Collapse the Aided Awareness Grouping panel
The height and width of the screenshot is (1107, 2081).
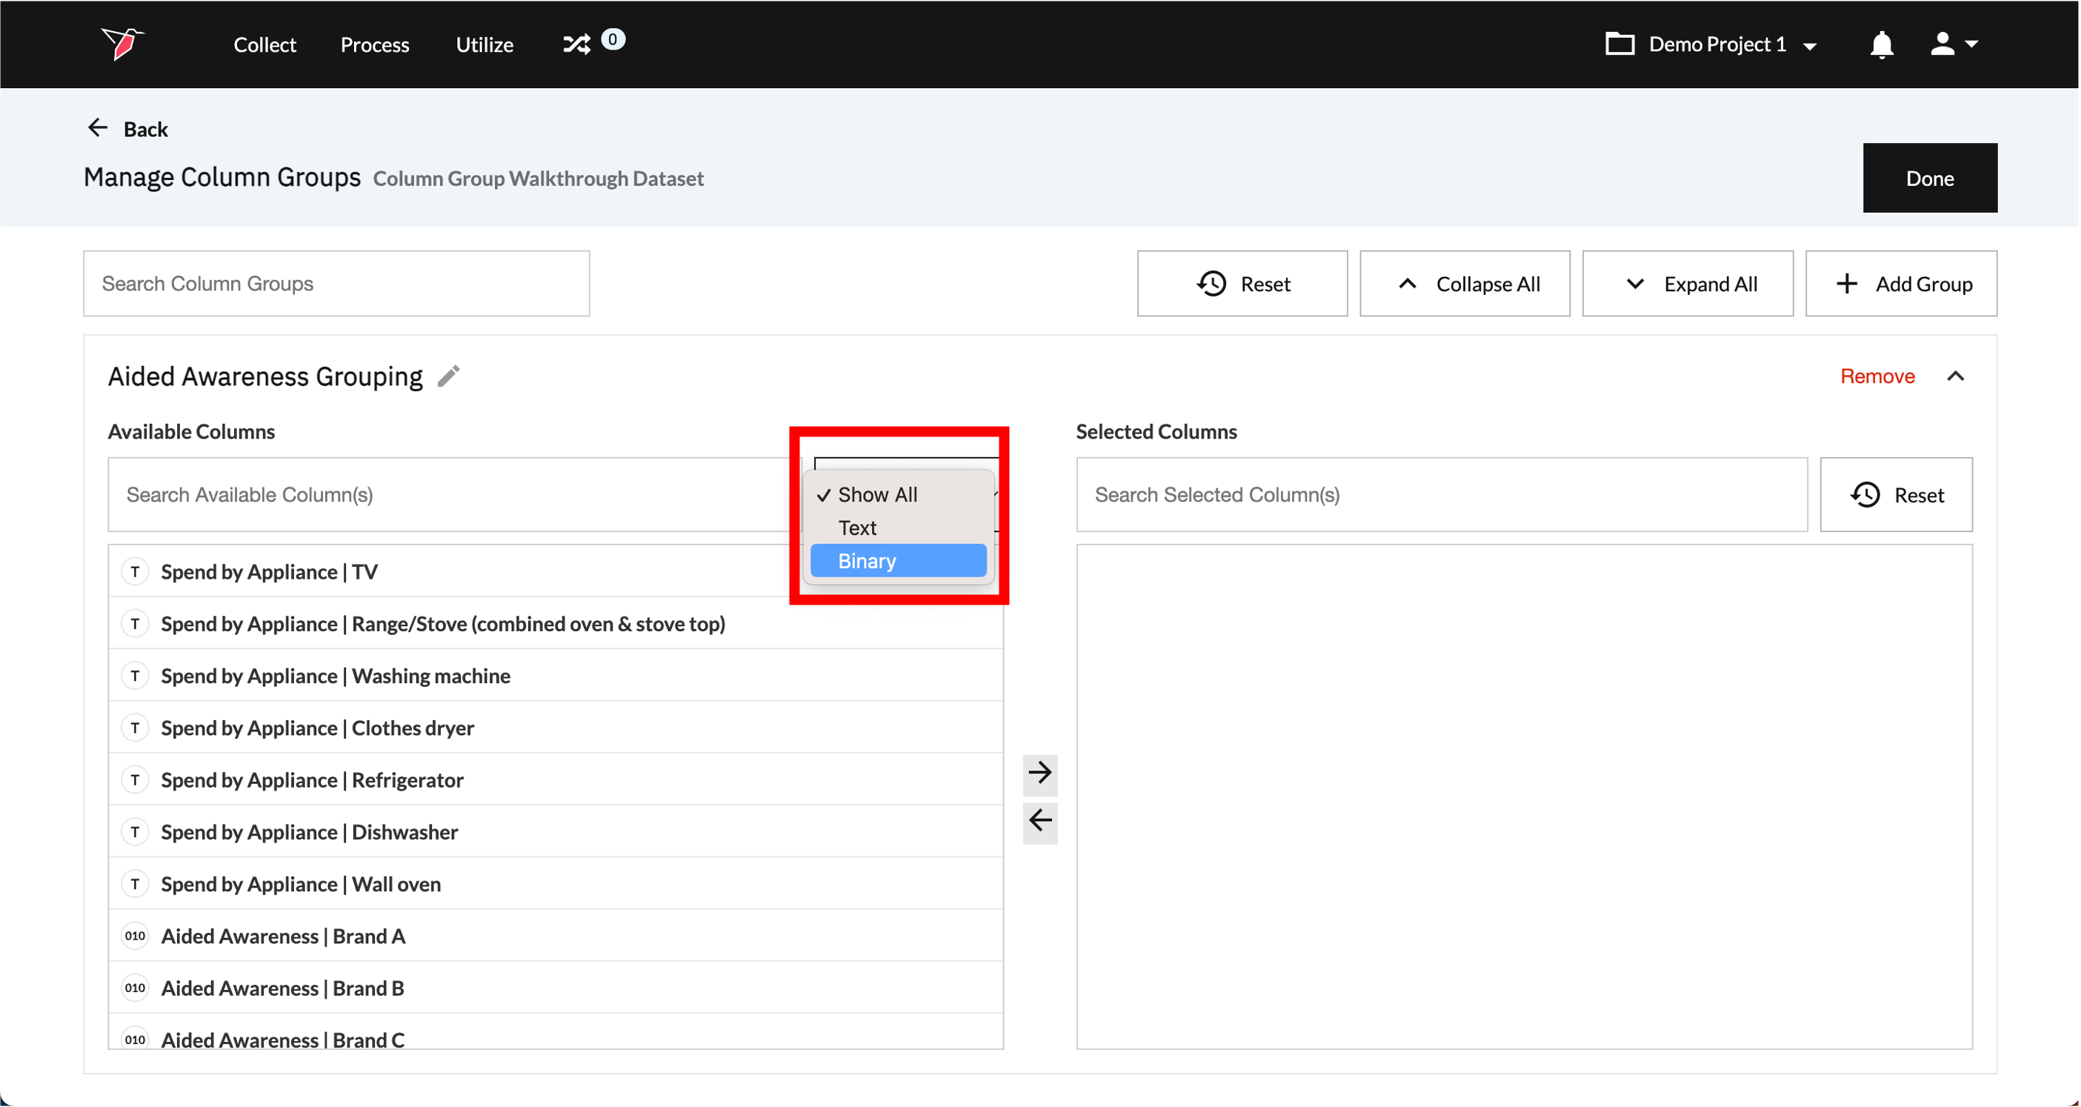[1955, 376]
